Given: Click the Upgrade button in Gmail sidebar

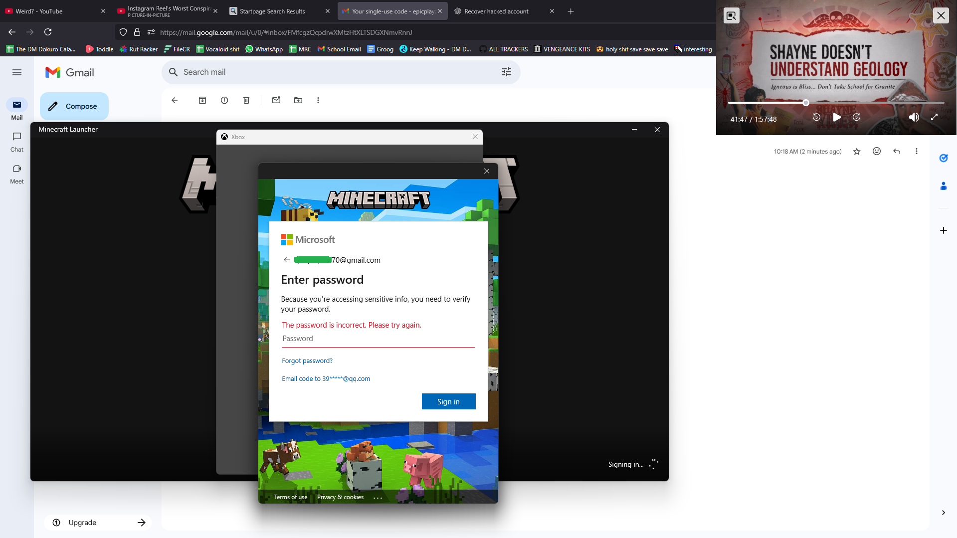Looking at the screenshot, I should coord(97,523).
